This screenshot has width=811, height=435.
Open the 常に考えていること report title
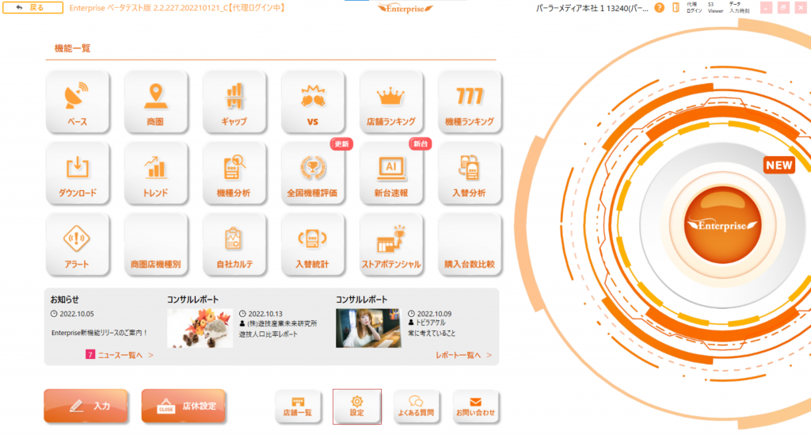pyautogui.click(x=432, y=333)
